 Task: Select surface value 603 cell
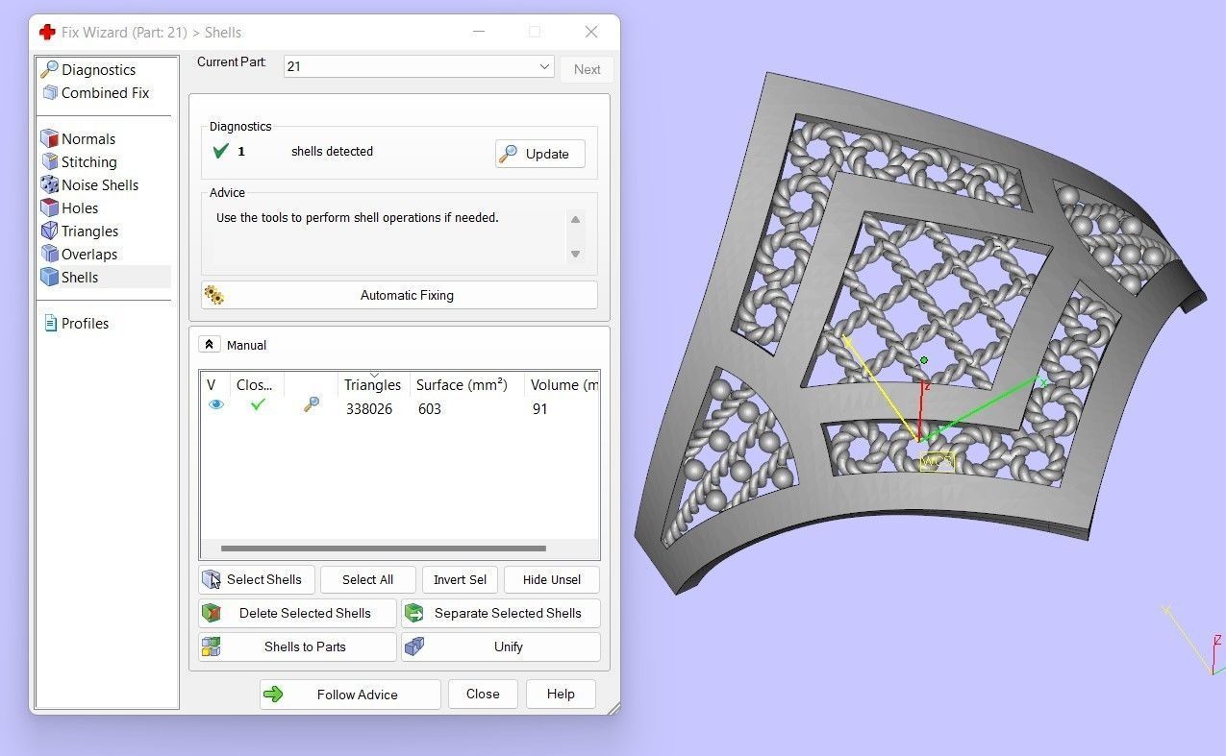429,409
